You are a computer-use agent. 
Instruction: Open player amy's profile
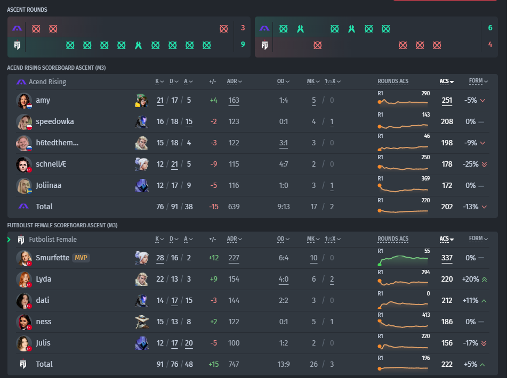coord(43,101)
